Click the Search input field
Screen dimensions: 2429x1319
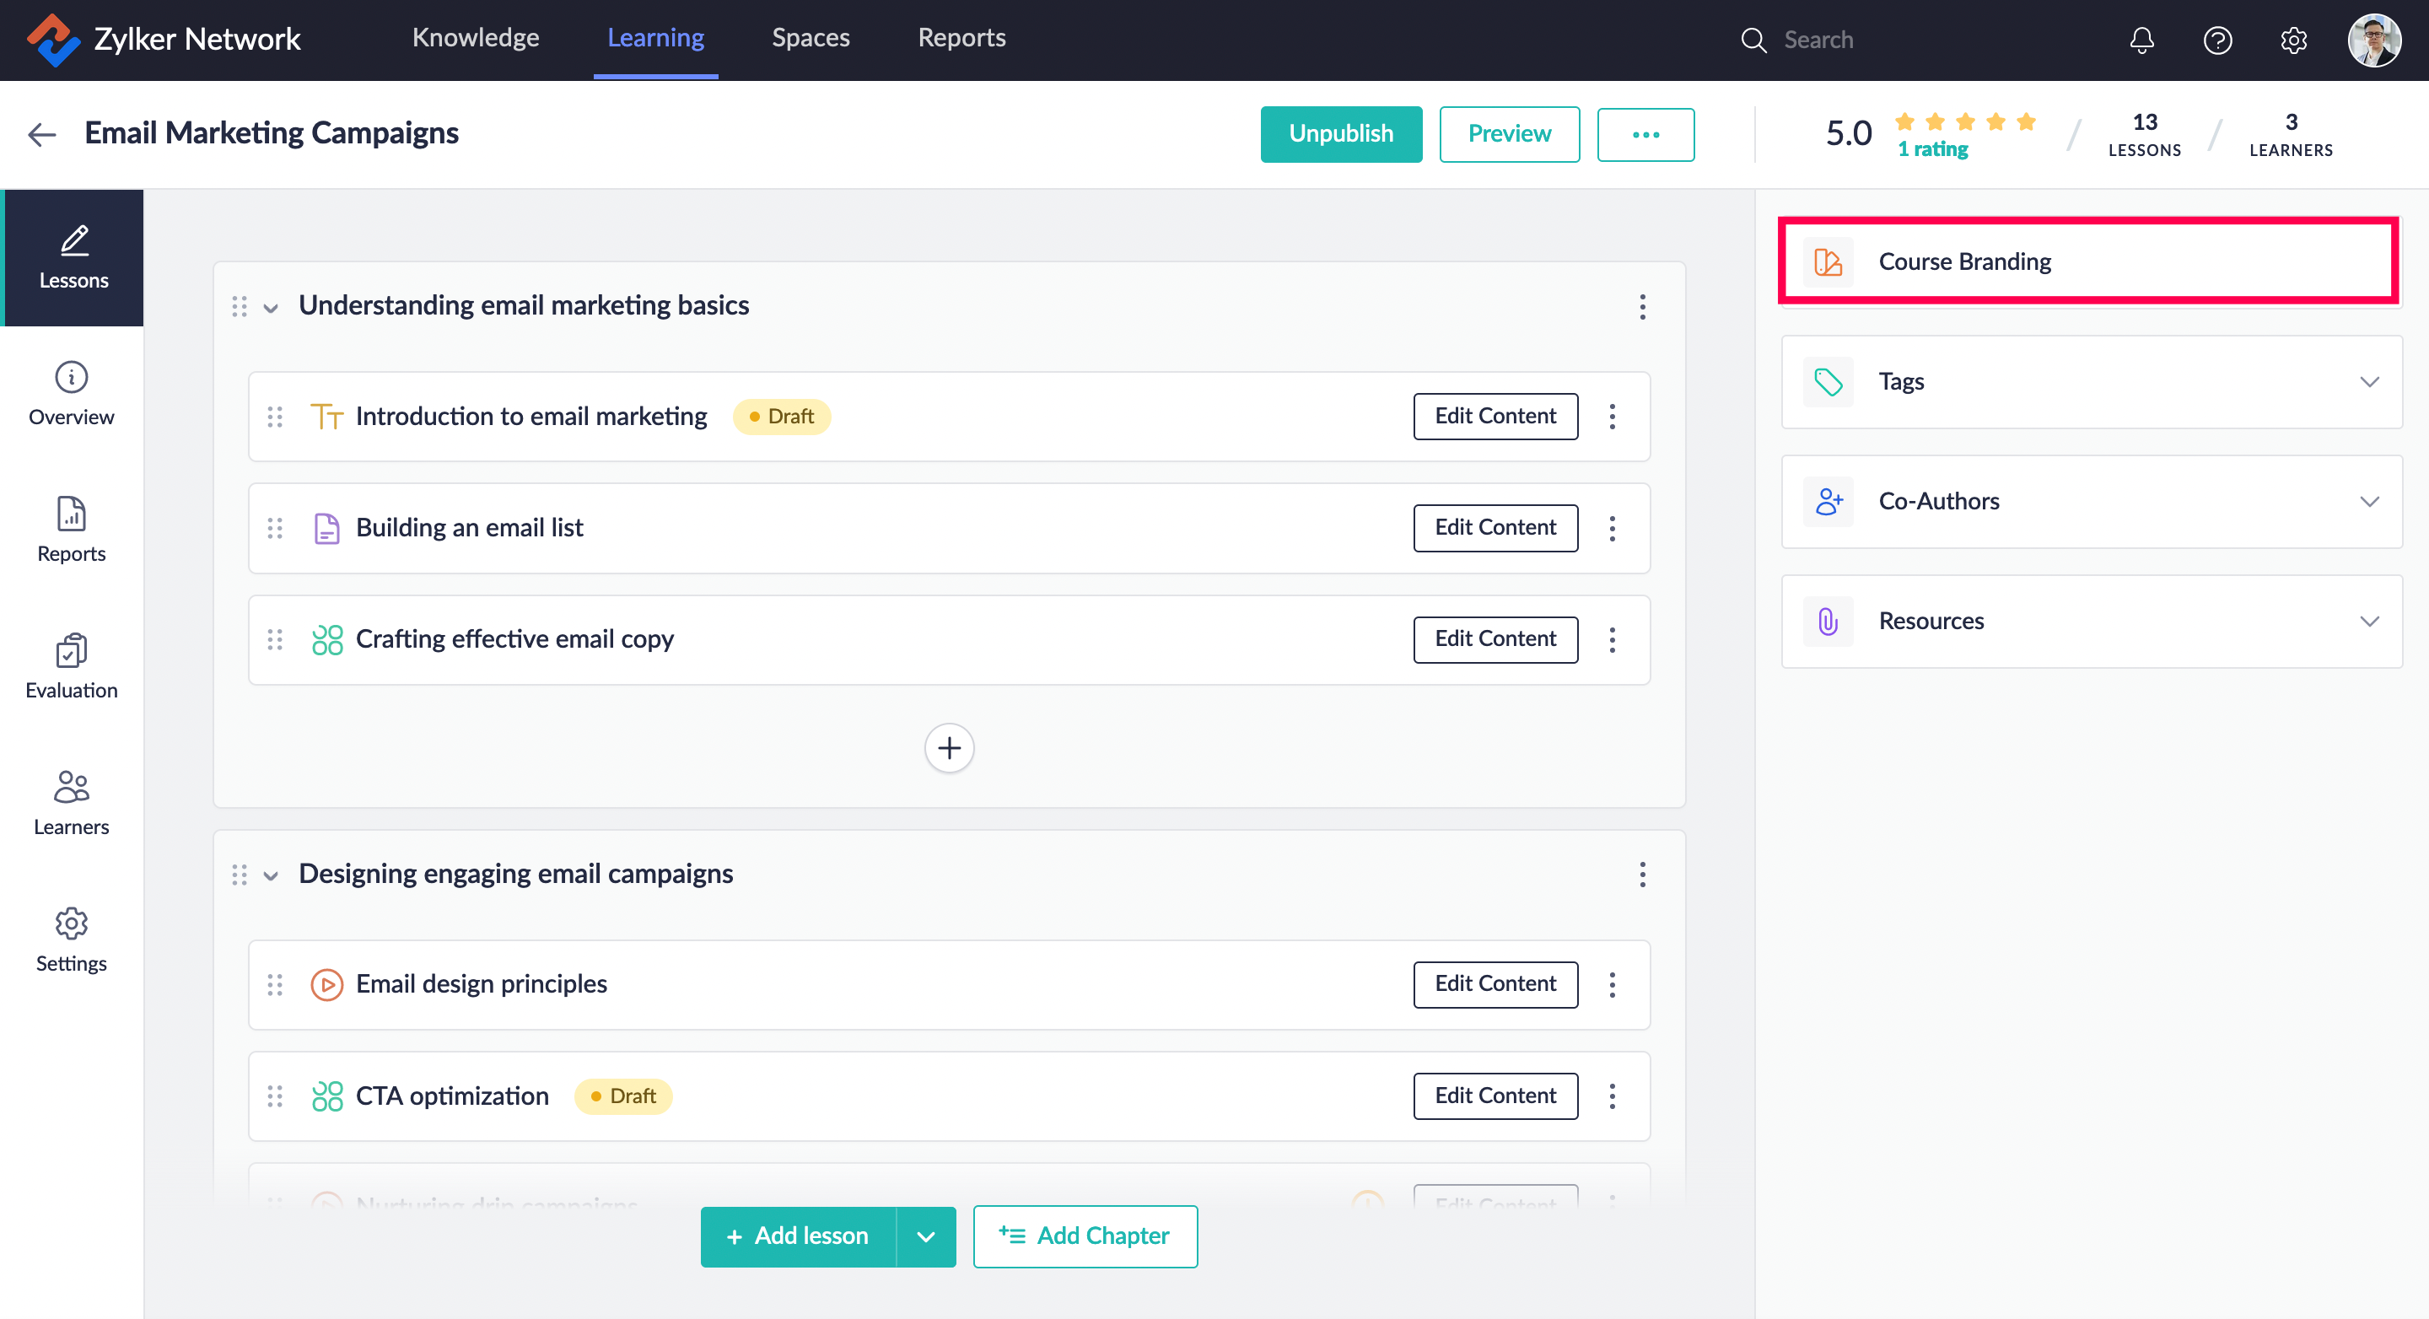tap(1877, 40)
